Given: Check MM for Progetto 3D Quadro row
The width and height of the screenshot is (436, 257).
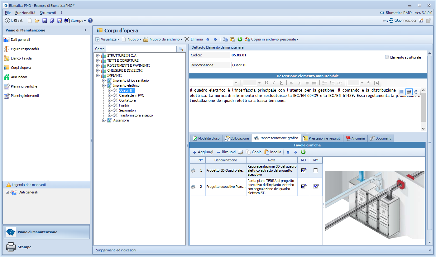Looking at the screenshot, I should tap(316, 170).
